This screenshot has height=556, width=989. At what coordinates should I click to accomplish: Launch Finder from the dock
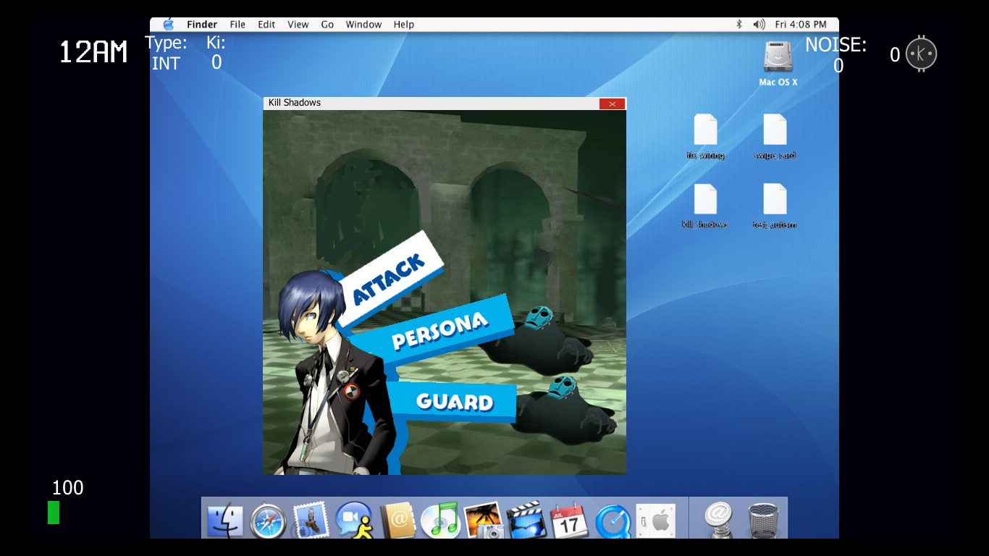click(x=225, y=521)
